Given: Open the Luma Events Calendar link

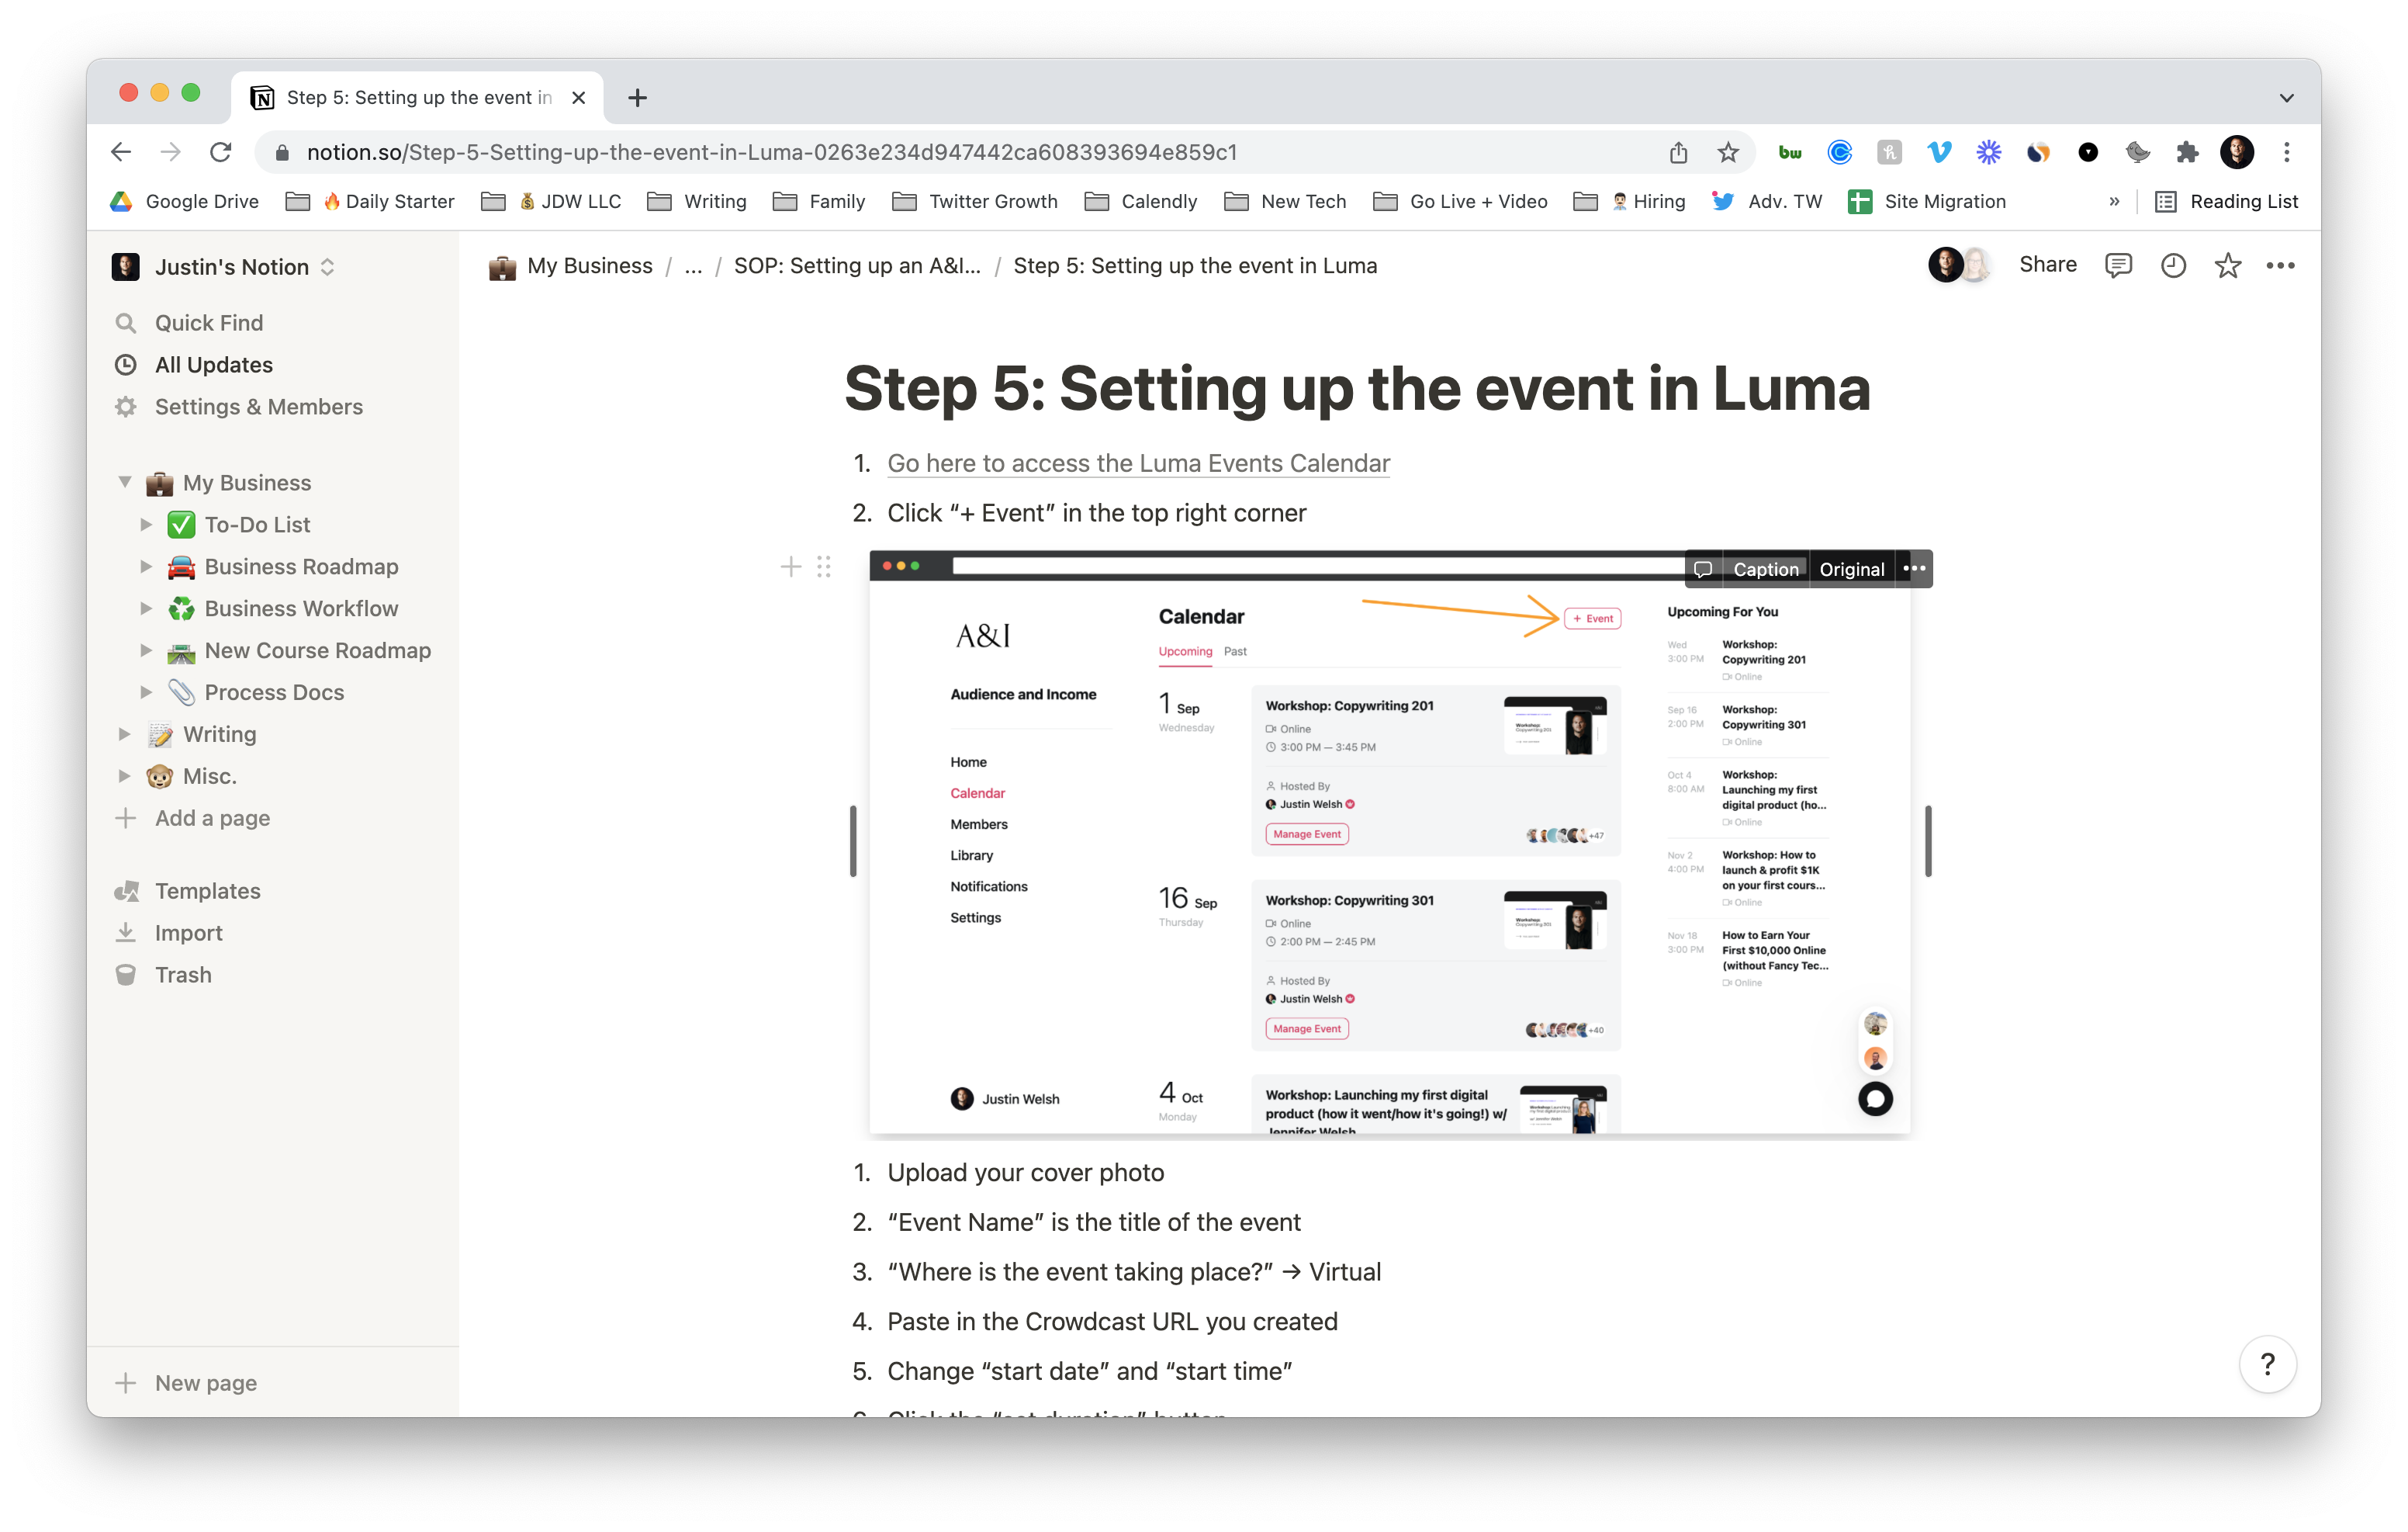Looking at the screenshot, I should pyautogui.click(x=1138, y=463).
